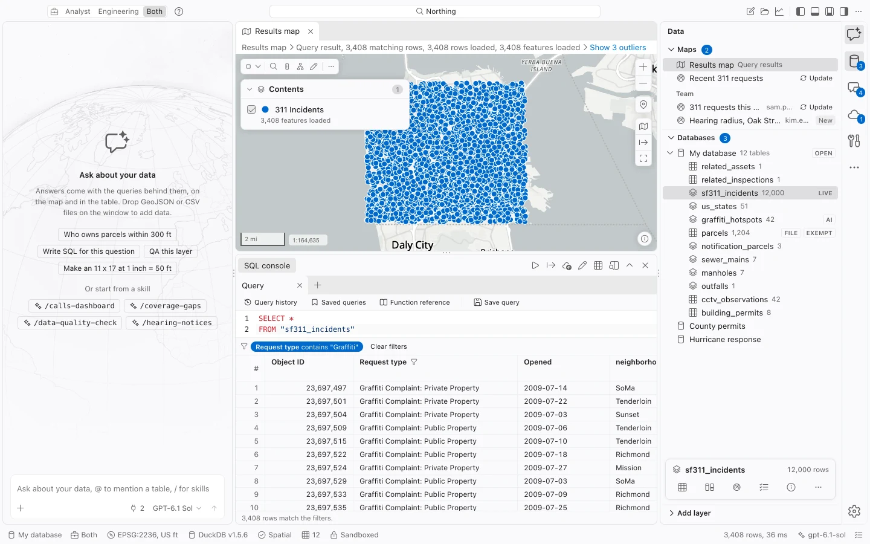The height and width of the screenshot is (544, 870).
Task: Zoom in on the map with plus button
Action: [643, 67]
